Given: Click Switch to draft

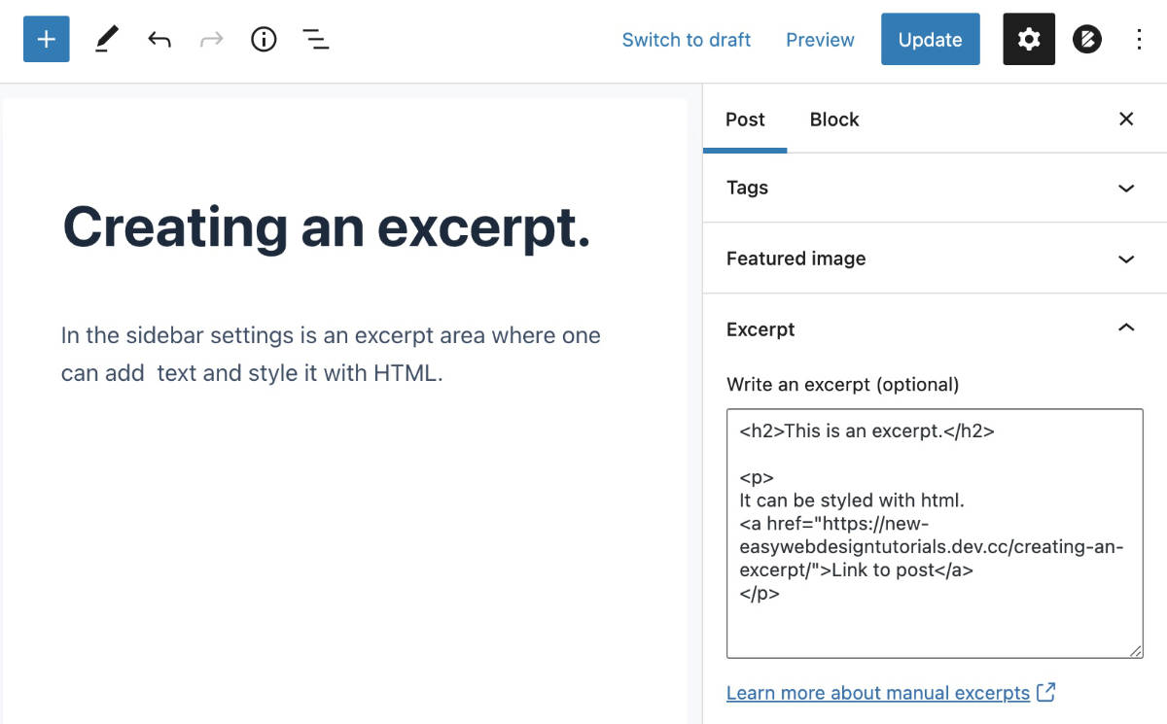Looking at the screenshot, I should coord(687,40).
